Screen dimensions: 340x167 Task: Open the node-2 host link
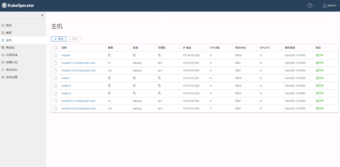66,86
